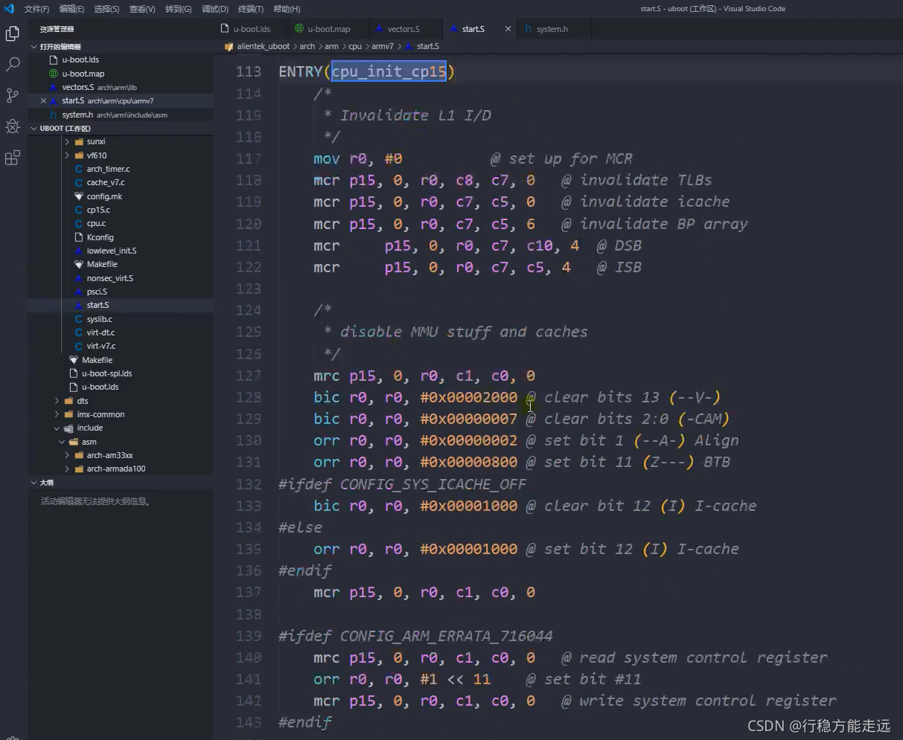Close start.S in the open editors list
This screenshot has width=903, height=740.
[x=43, y=101]
